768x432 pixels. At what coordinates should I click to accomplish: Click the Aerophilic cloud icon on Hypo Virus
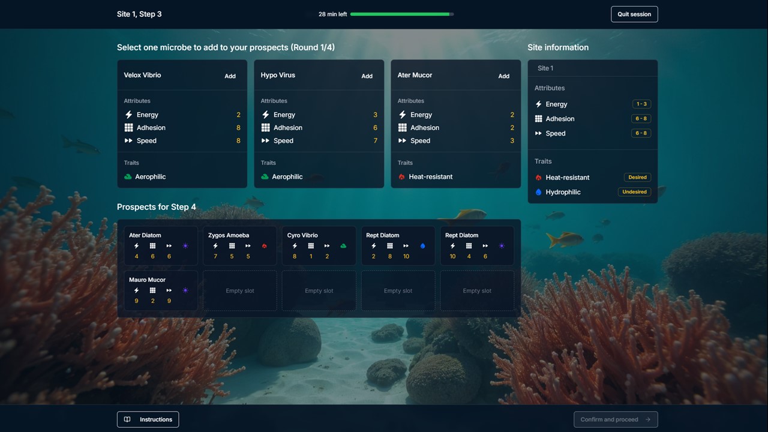point(265,177)
